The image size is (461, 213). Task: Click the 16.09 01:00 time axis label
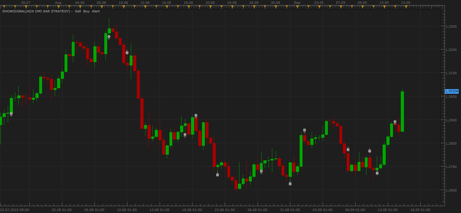click(420, 210)
